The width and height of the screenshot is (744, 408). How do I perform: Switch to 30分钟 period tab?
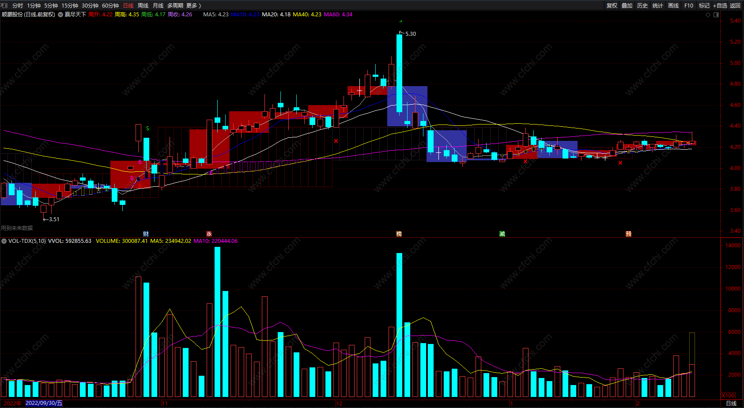click(90, 6)
